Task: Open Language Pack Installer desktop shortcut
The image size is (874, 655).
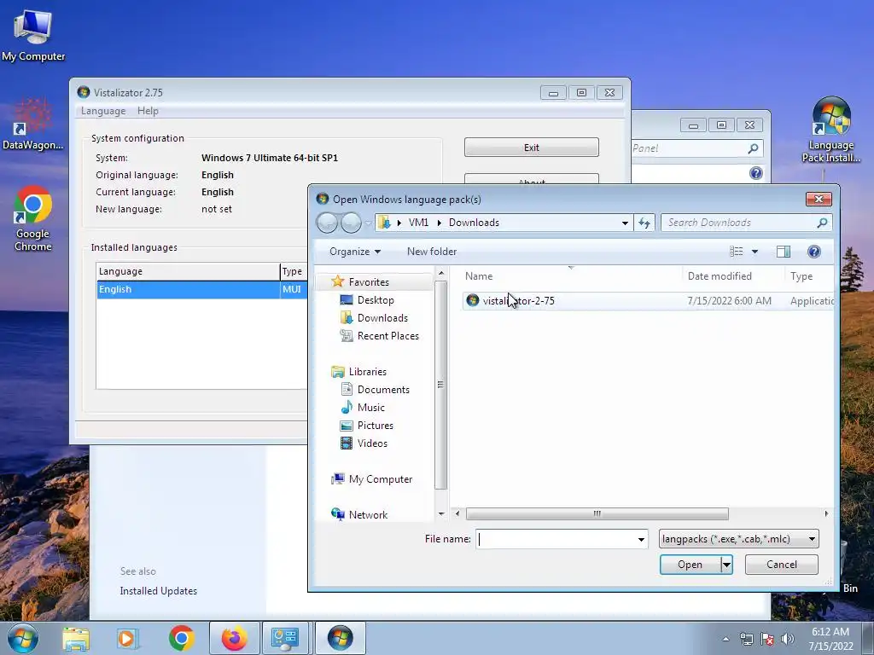Action: point(831,130)
